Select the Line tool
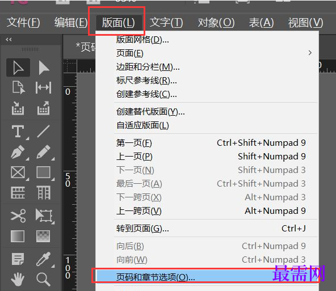Image resolution: width=336 pixels, height=291 pixels. pos(43,131)
